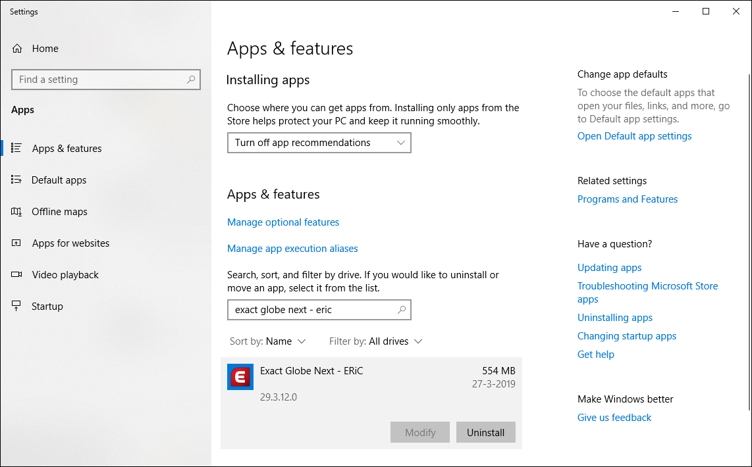Click Updating apps help link
The height and width of the screenshot is (467, 752).
[610, 268]
